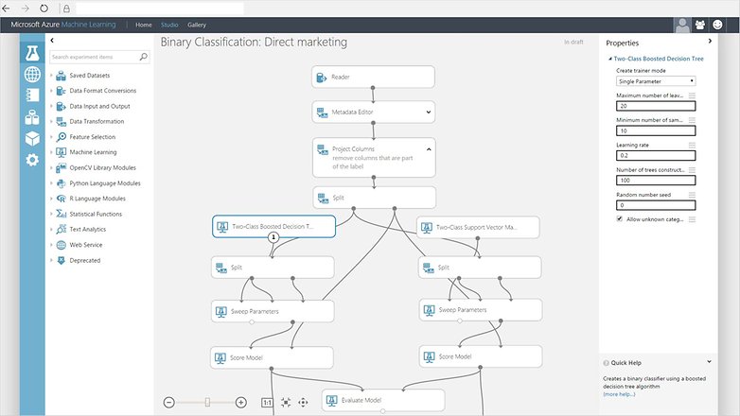Expand Data Transformation category
The height and width of the screenshot is (416, 740).
point(51,121)
